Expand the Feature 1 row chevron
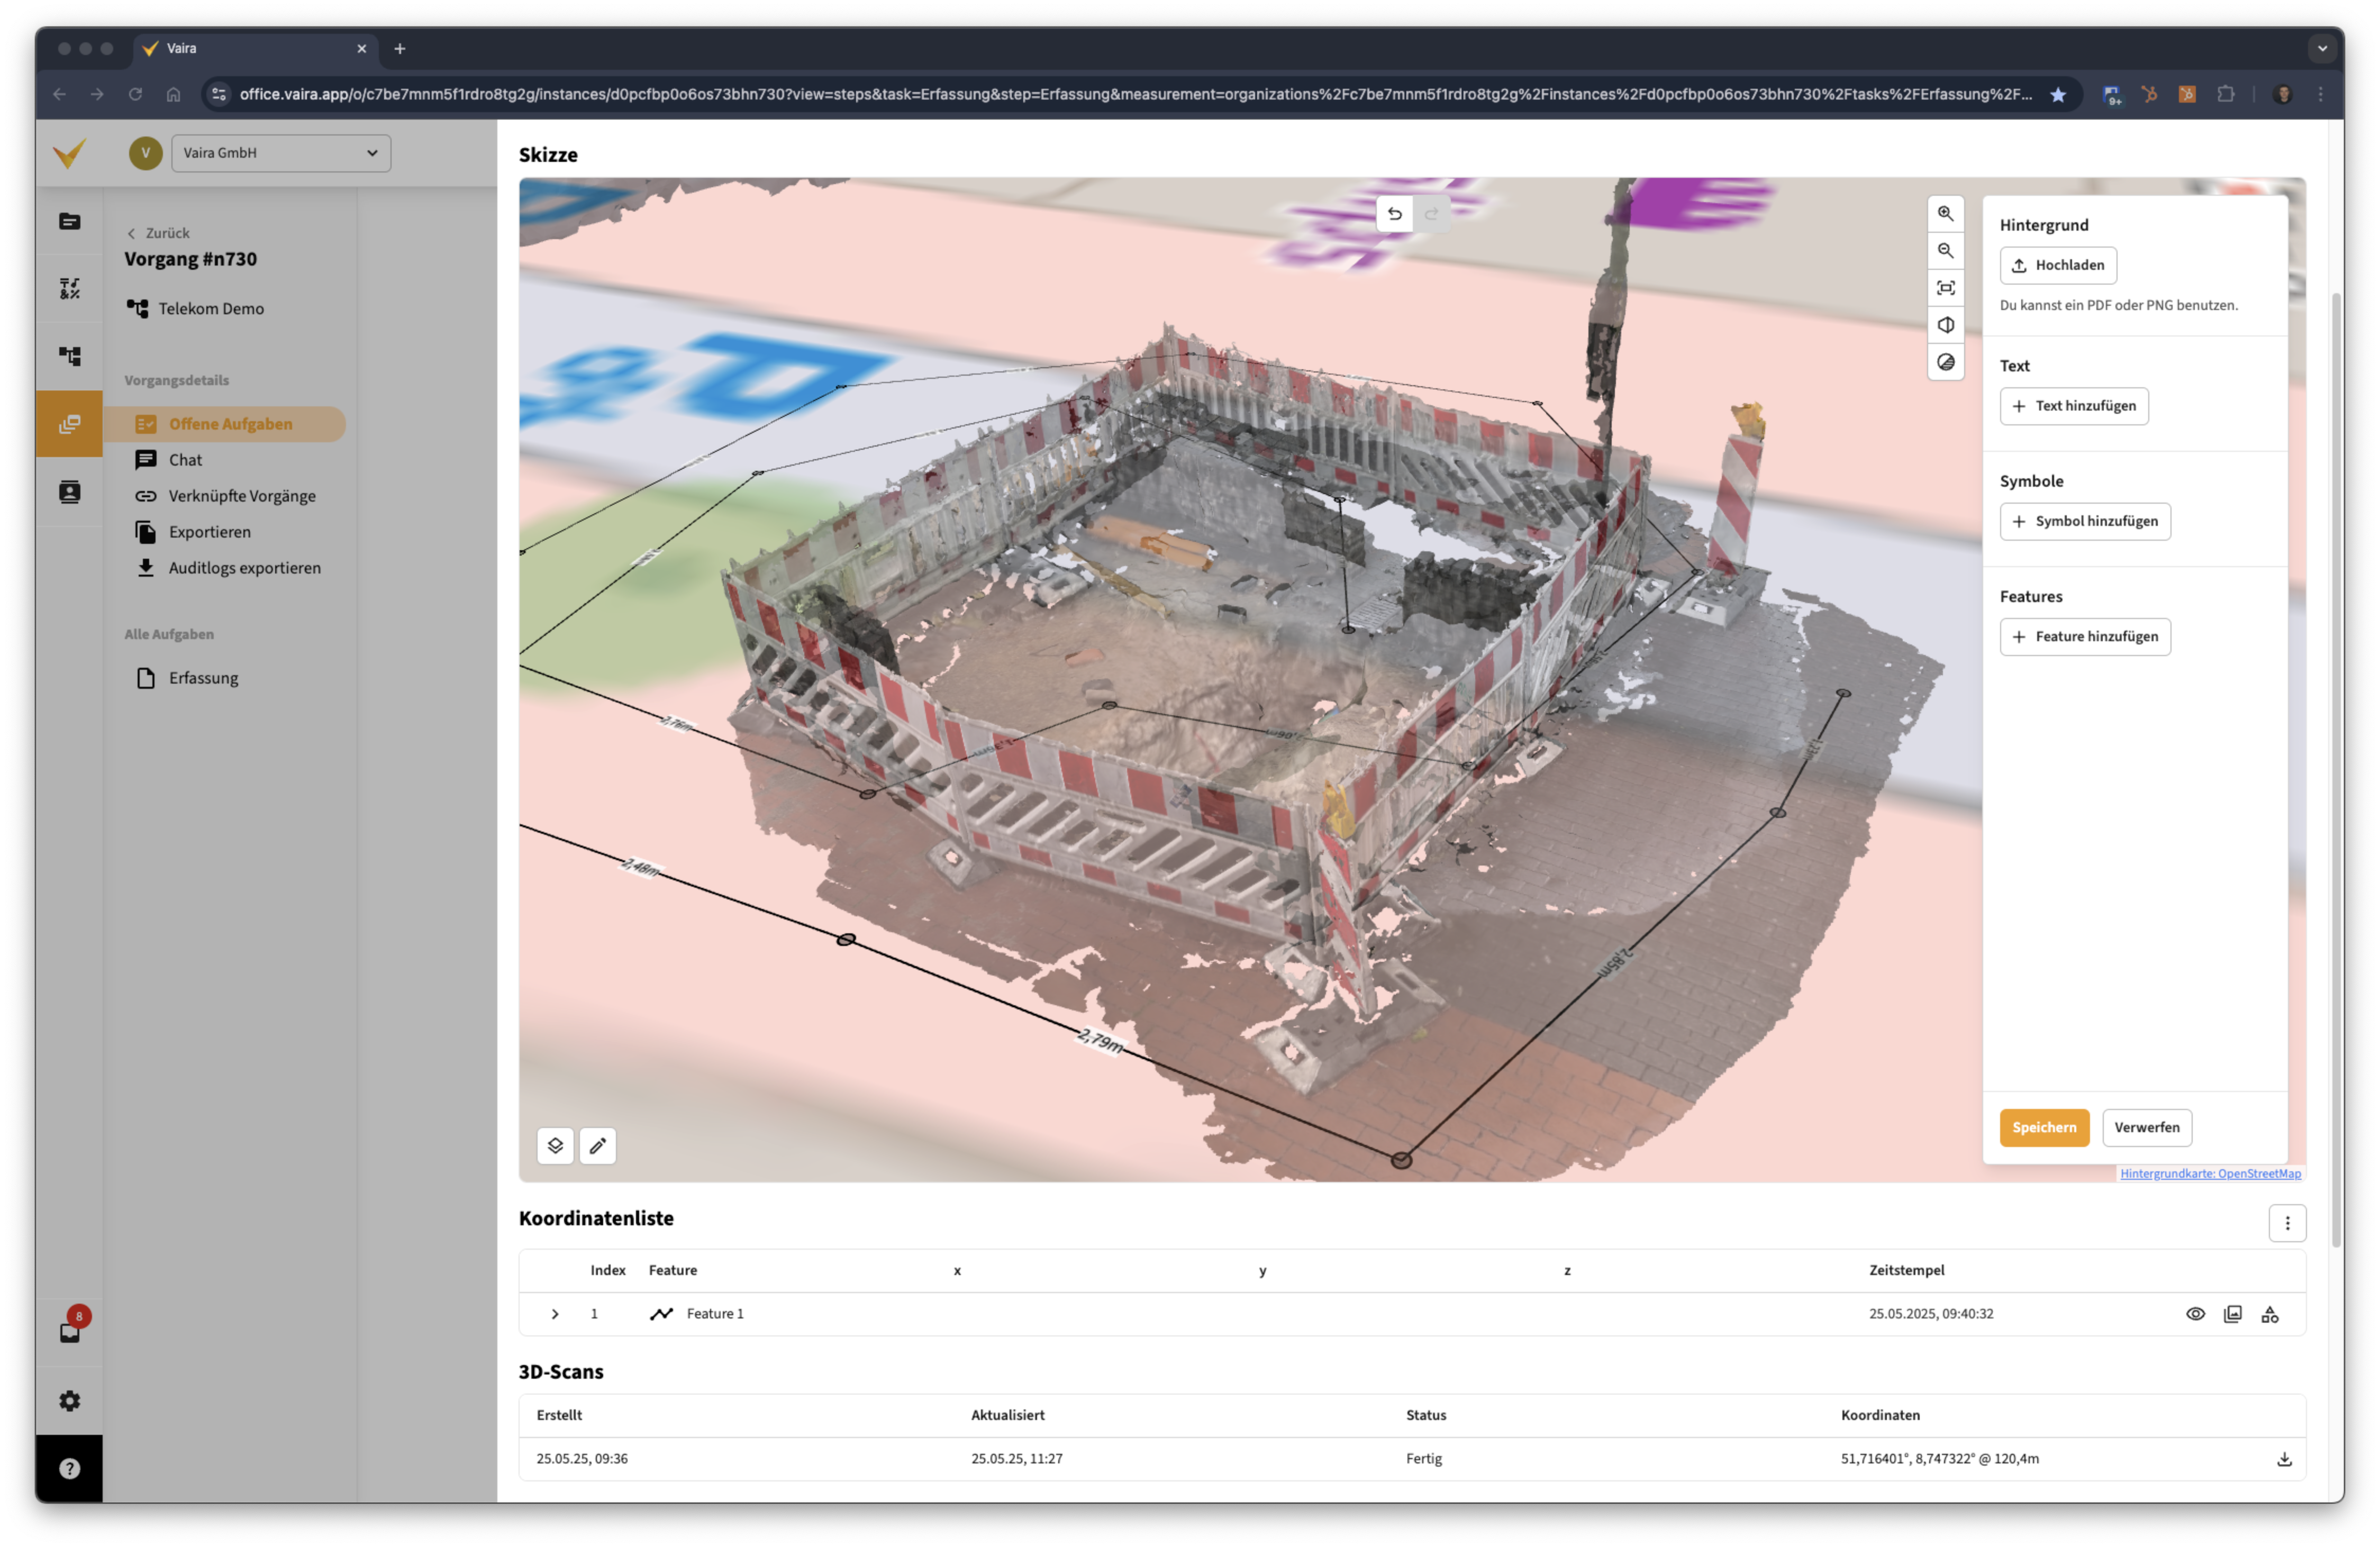Screen dimensions: 2380x1547 [555, 1314]
